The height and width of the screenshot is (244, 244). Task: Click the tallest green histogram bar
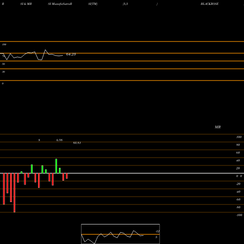[56, 166]
